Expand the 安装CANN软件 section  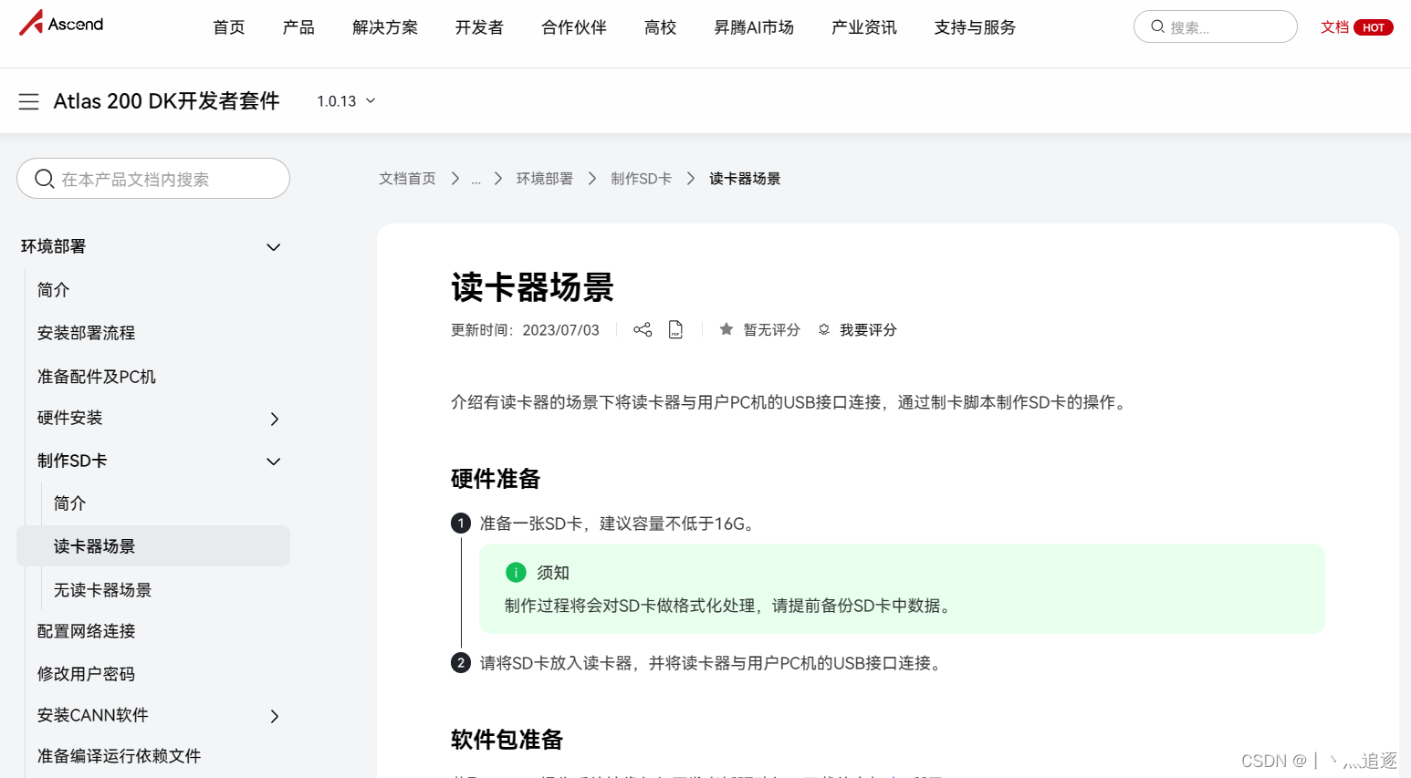(275, 716)
